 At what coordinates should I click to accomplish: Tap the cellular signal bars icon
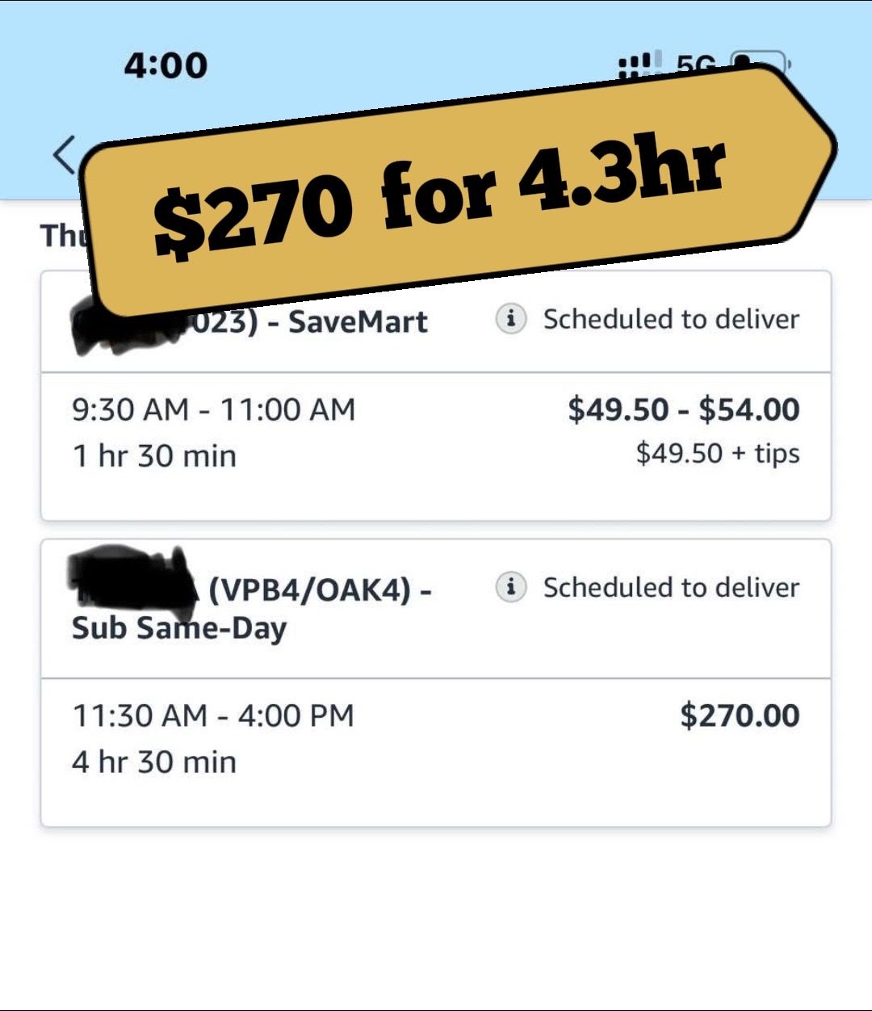(x=640, y=64)
